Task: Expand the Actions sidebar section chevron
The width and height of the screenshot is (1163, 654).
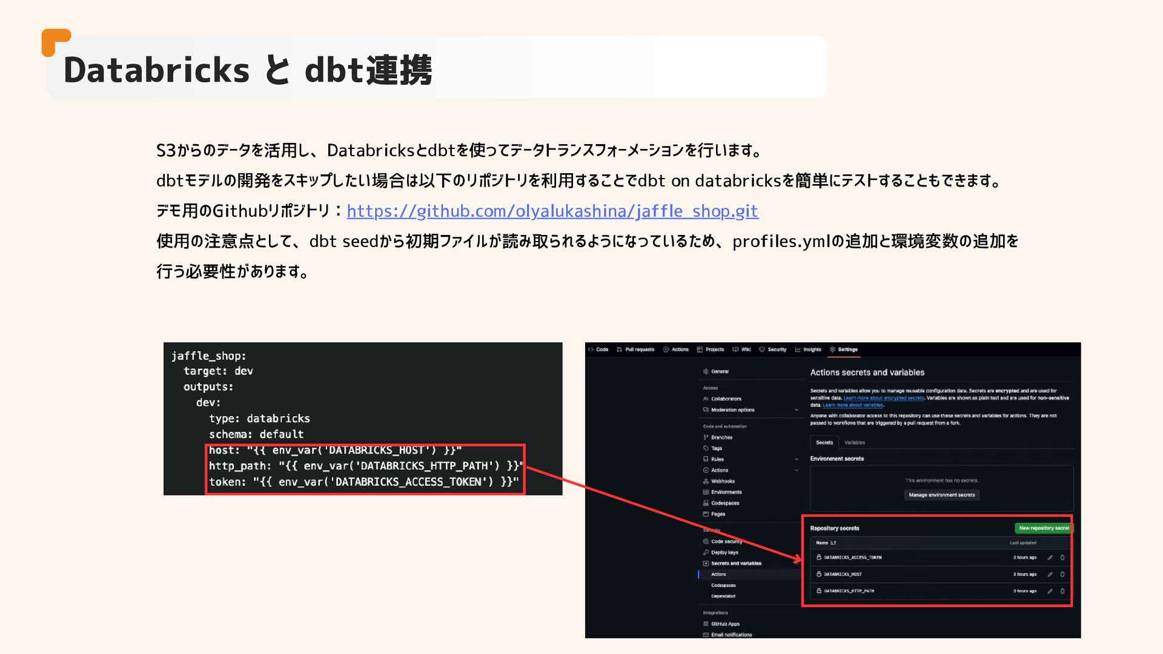Action: point(797,470)
